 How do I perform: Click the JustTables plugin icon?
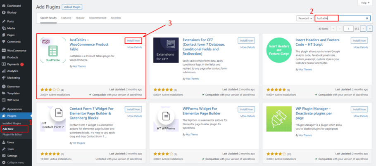[x=53, y=50]
